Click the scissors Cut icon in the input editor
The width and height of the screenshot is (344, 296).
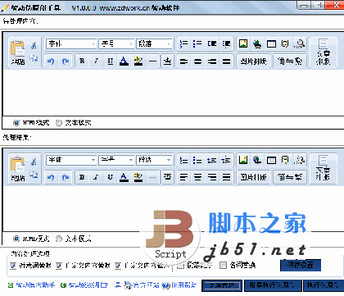(34, 45)
